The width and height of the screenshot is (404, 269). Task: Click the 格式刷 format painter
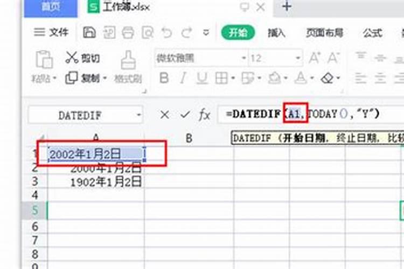point(128,67)
